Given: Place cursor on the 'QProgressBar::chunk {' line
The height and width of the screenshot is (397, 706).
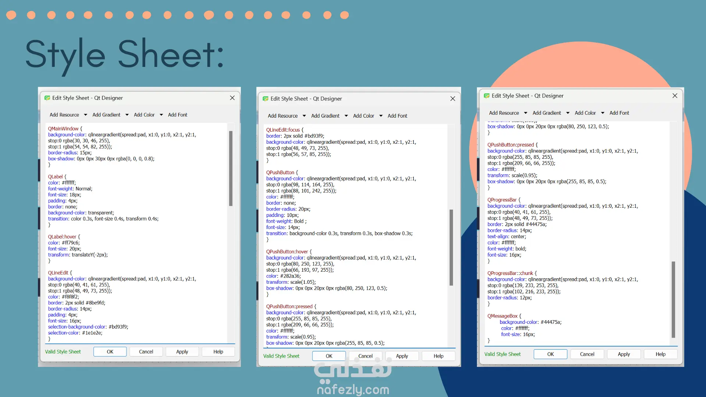Looking at the screenshot, I should click(x=512, y=273).
